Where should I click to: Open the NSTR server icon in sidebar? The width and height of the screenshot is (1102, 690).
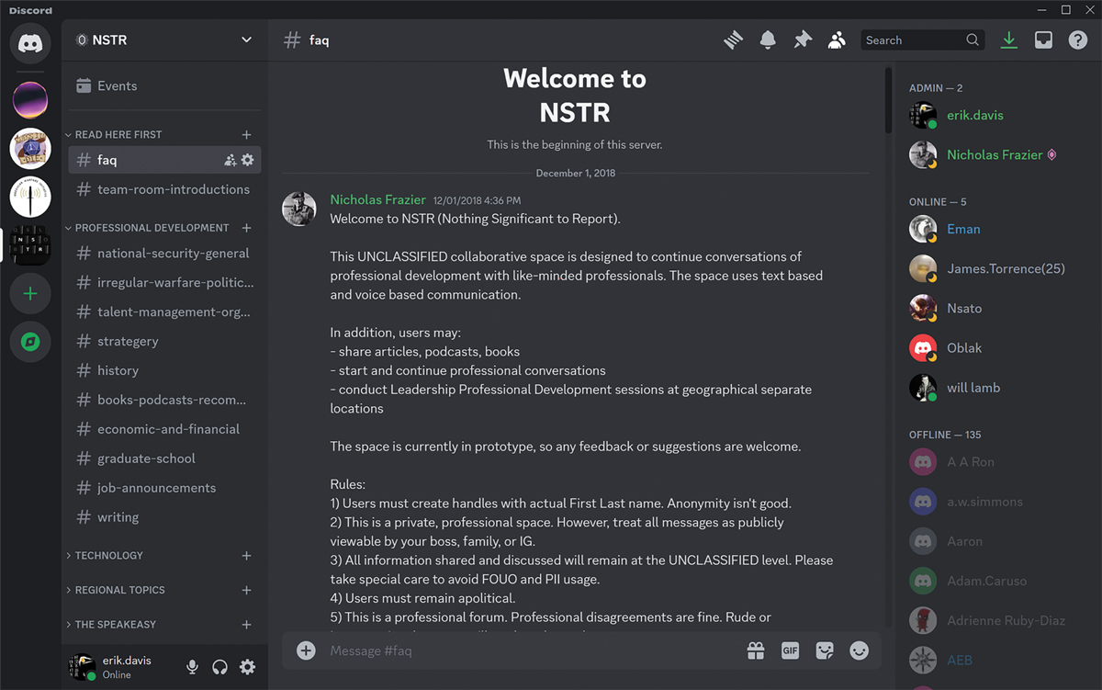pos(30,245)
